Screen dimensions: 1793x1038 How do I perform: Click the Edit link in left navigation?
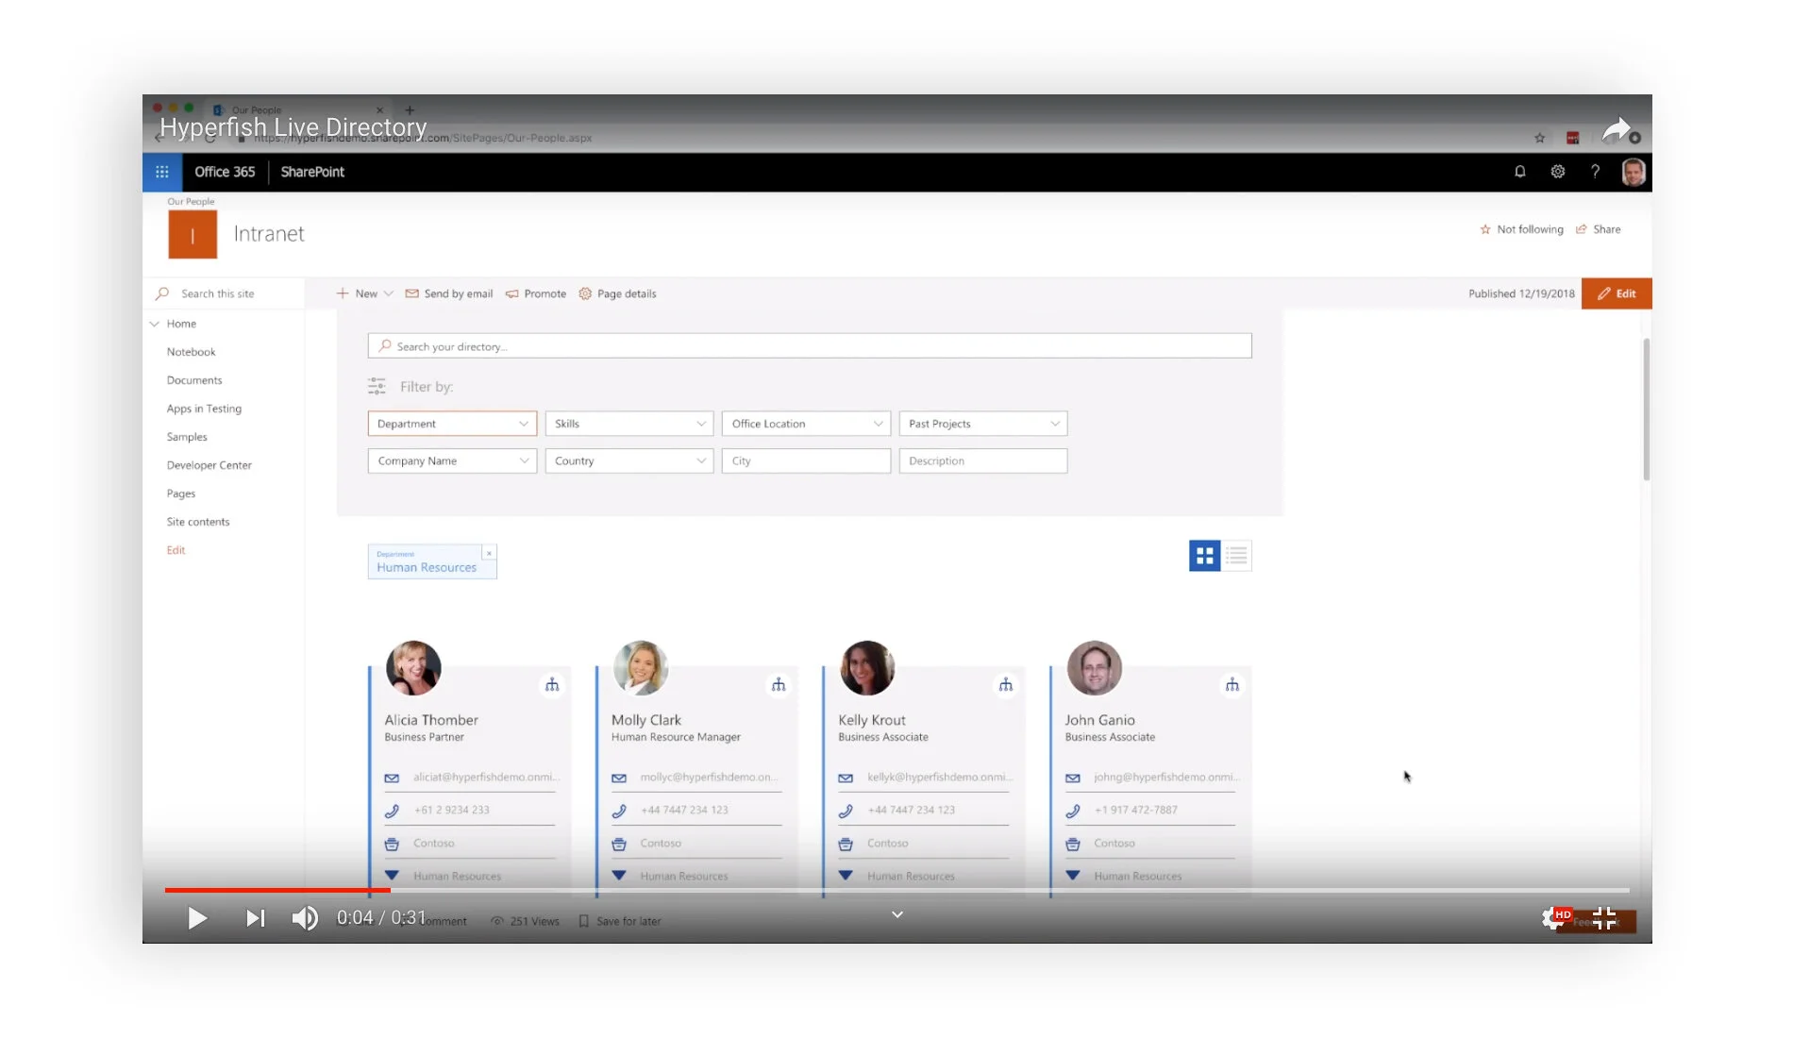[x=176, y=550]
